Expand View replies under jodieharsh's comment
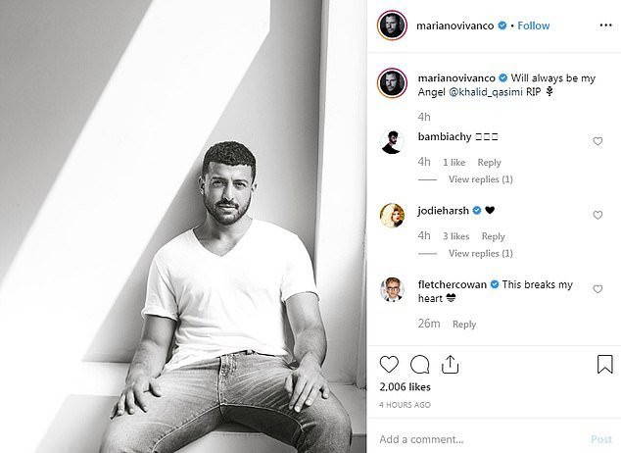The height and width of the screenshot is (453, 621). (x=480, y=253)
